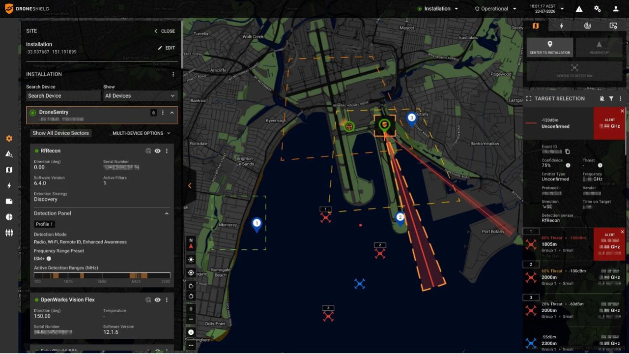Screen dimensions: 629x354
Task: Open filter in Target Selection header
Action: coord(611,99)
